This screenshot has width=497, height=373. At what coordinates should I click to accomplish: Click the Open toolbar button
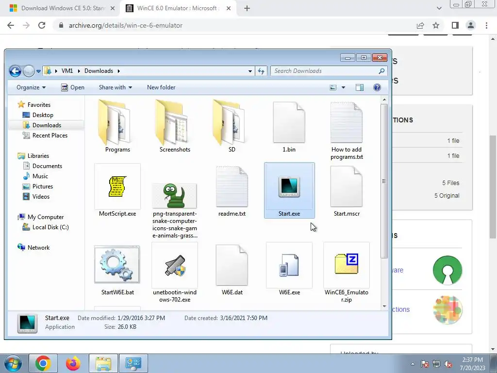tap(73, 87)
